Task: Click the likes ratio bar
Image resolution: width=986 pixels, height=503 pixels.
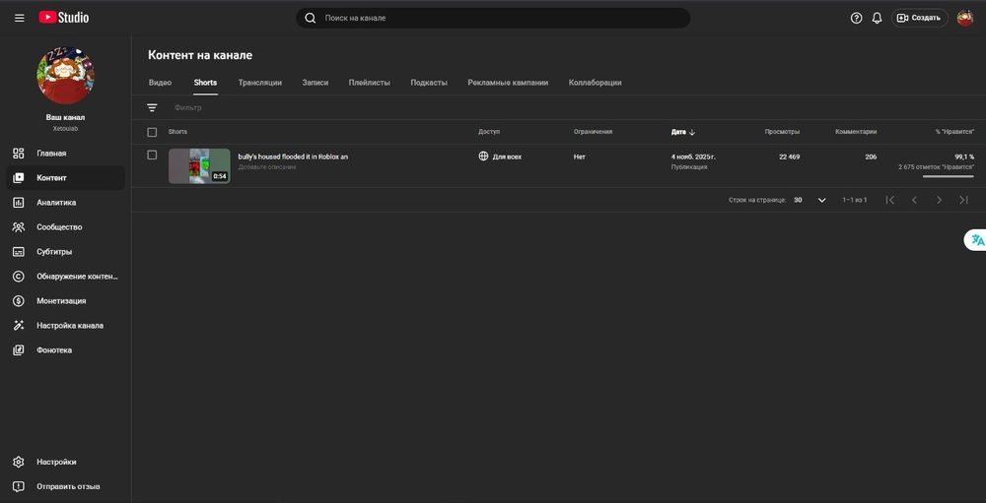Action: (949, 176)
